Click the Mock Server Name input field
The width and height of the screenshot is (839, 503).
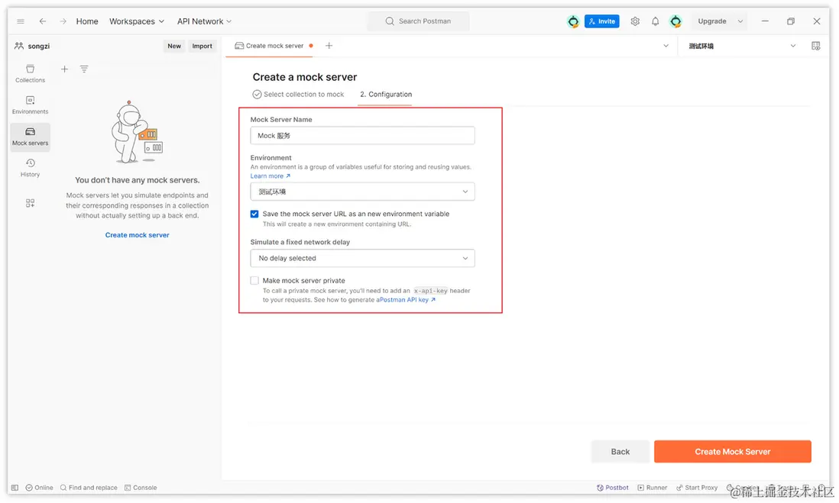pos(362,136)
